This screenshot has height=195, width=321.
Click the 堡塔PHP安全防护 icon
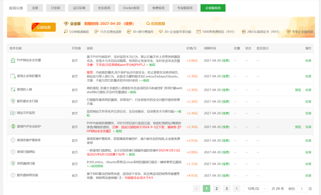click(12, 127)
